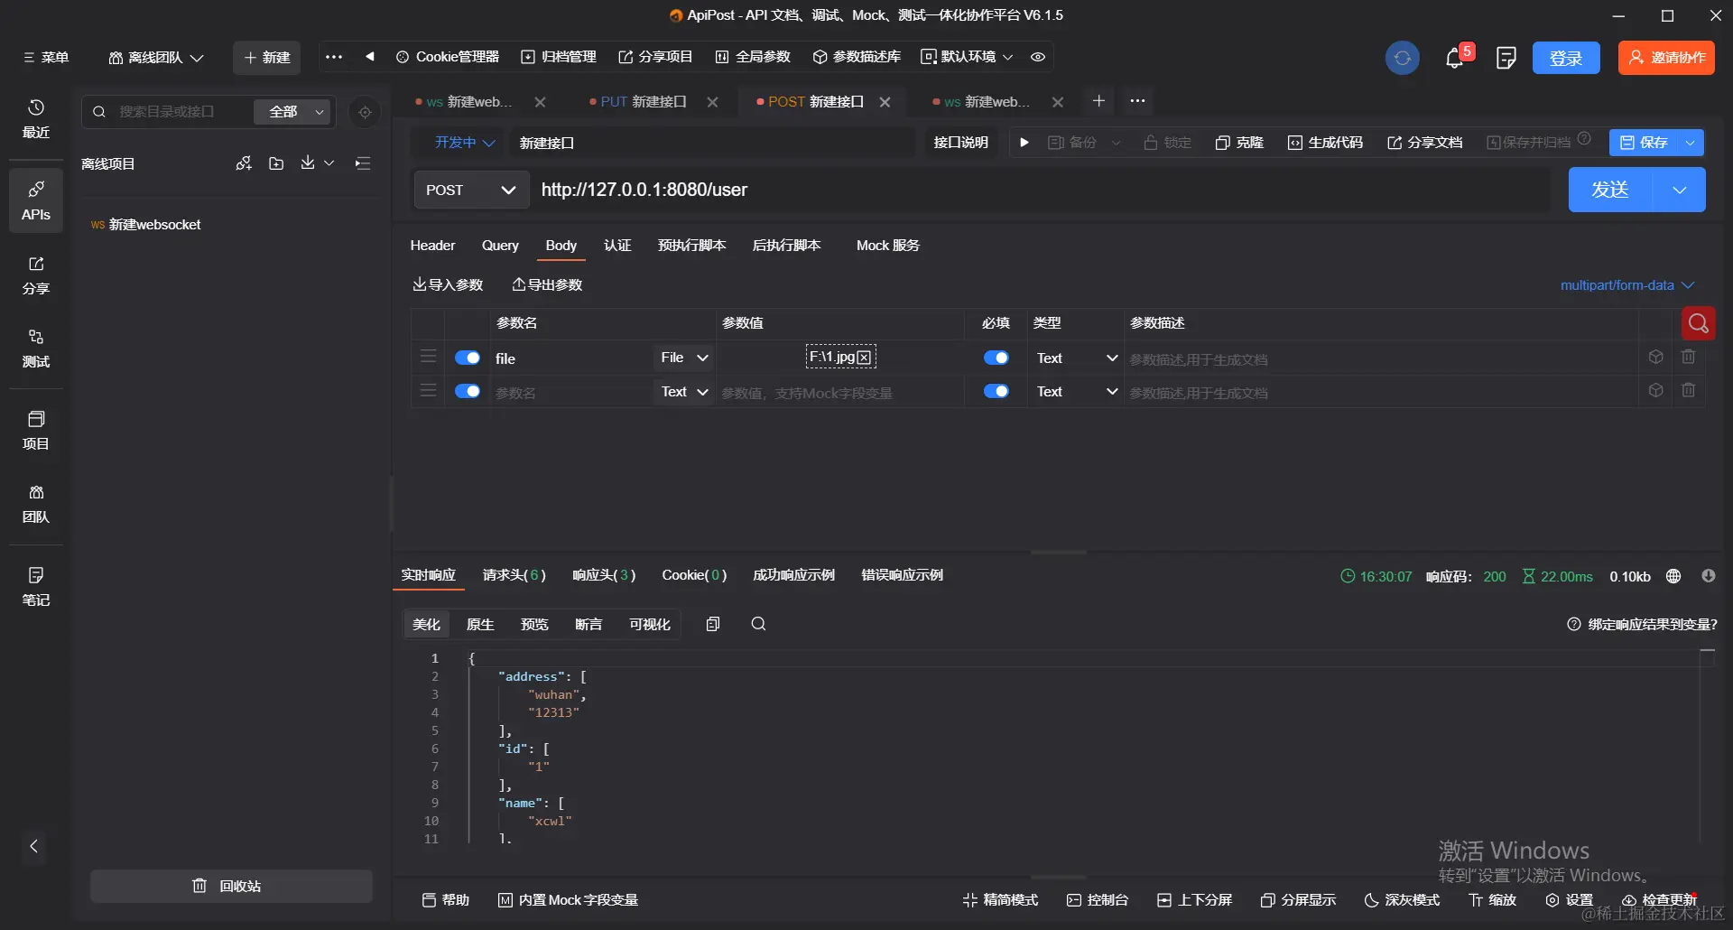Open the 团队 team sidebar panel

click(36, 504)
